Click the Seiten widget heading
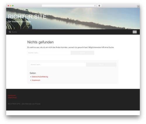The image size is (146, 124). (x=33, y=73)
